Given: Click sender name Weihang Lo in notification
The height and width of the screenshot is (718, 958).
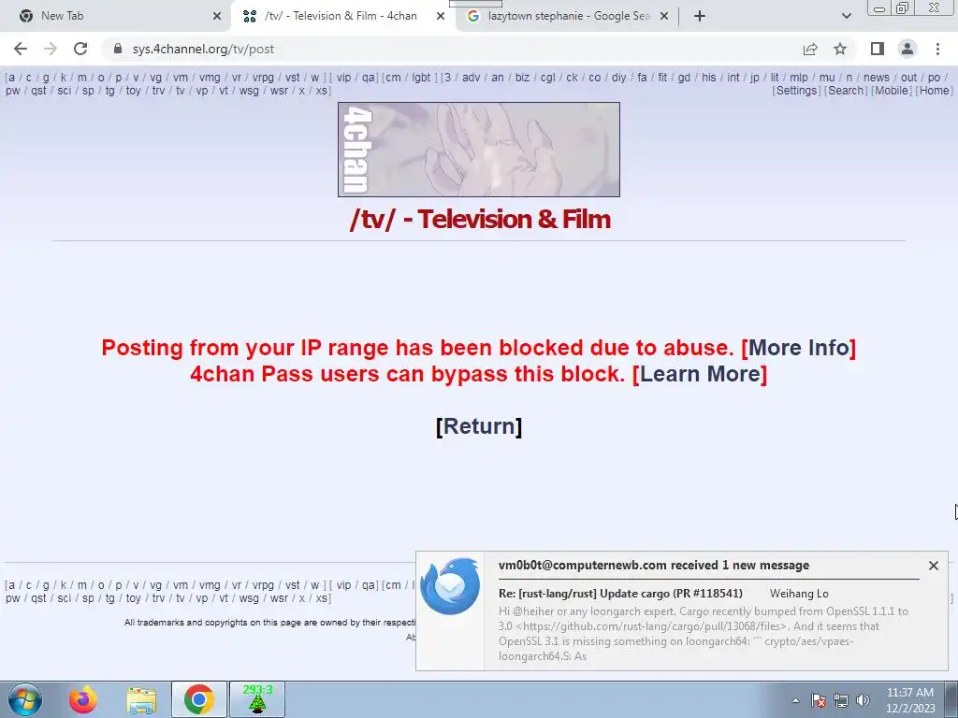Looking at the screenshot, I should (x=799, y=594).
